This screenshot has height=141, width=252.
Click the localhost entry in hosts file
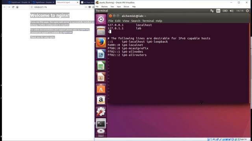tap(144, 25)
